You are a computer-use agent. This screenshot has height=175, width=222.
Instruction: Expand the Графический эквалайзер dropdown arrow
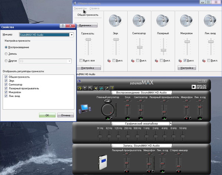(x=171, y=123)
